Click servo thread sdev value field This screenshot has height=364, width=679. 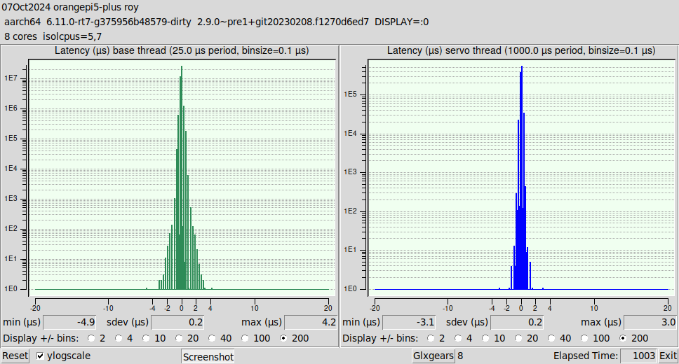pyautogui.click(x=516, y=322)
